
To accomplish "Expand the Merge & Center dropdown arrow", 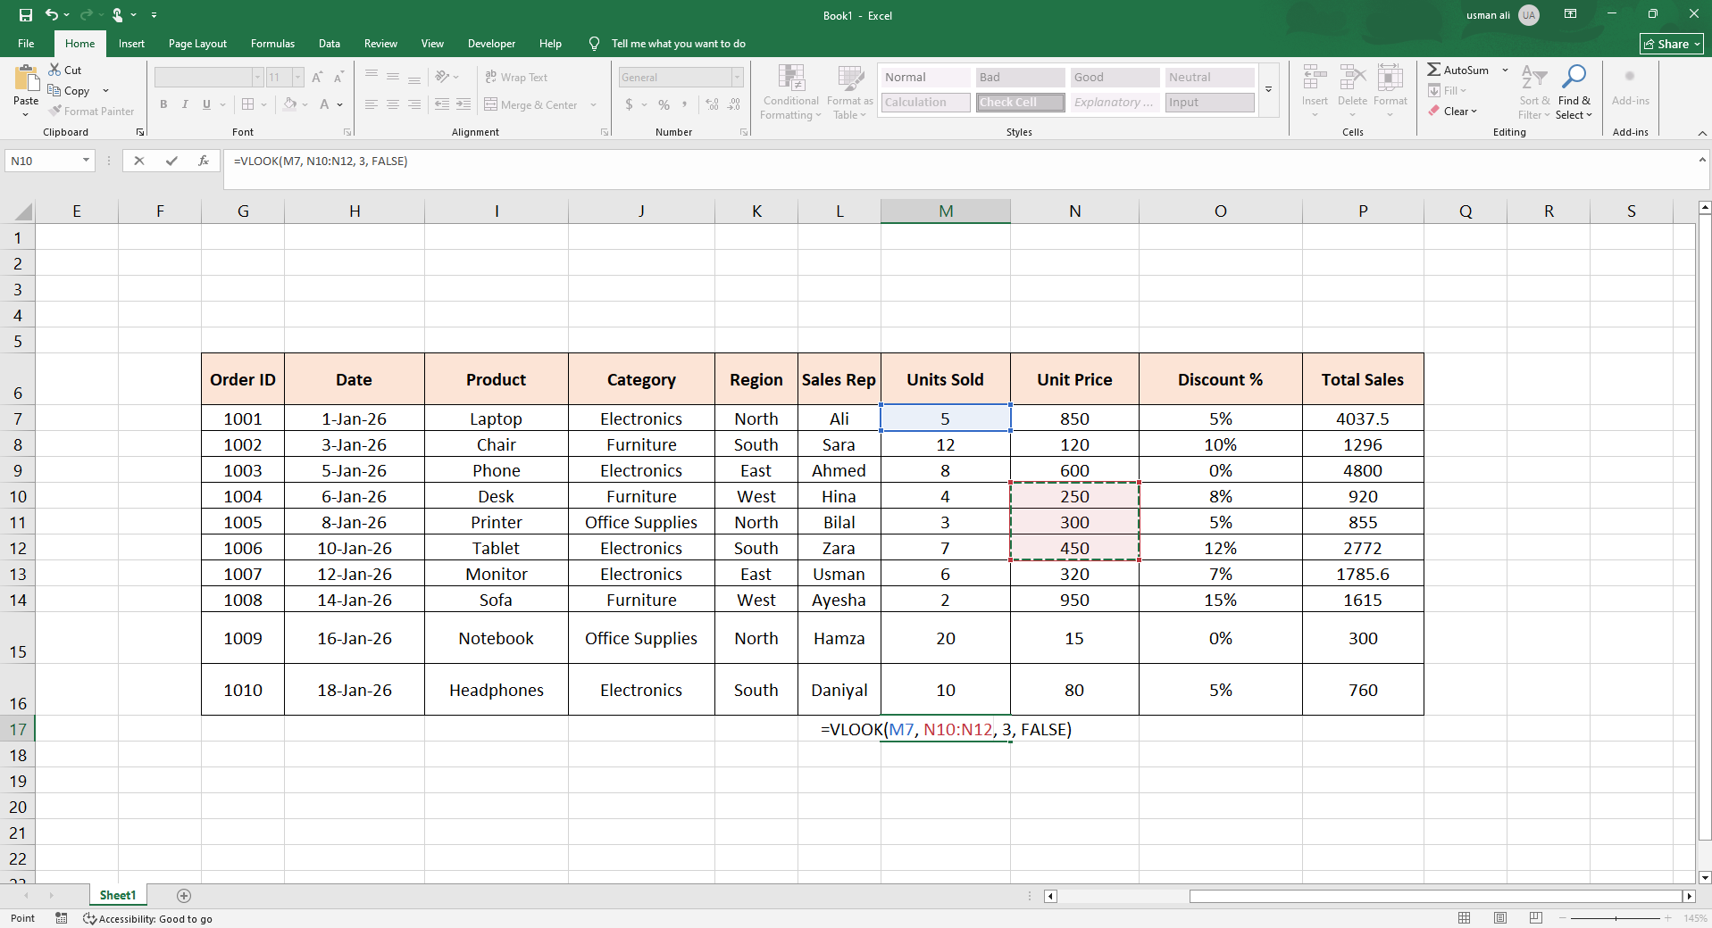I will point(593,104).
